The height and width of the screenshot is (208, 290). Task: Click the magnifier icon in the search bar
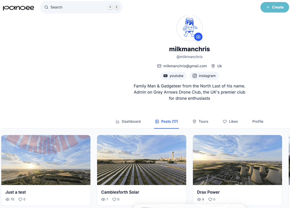46,7
